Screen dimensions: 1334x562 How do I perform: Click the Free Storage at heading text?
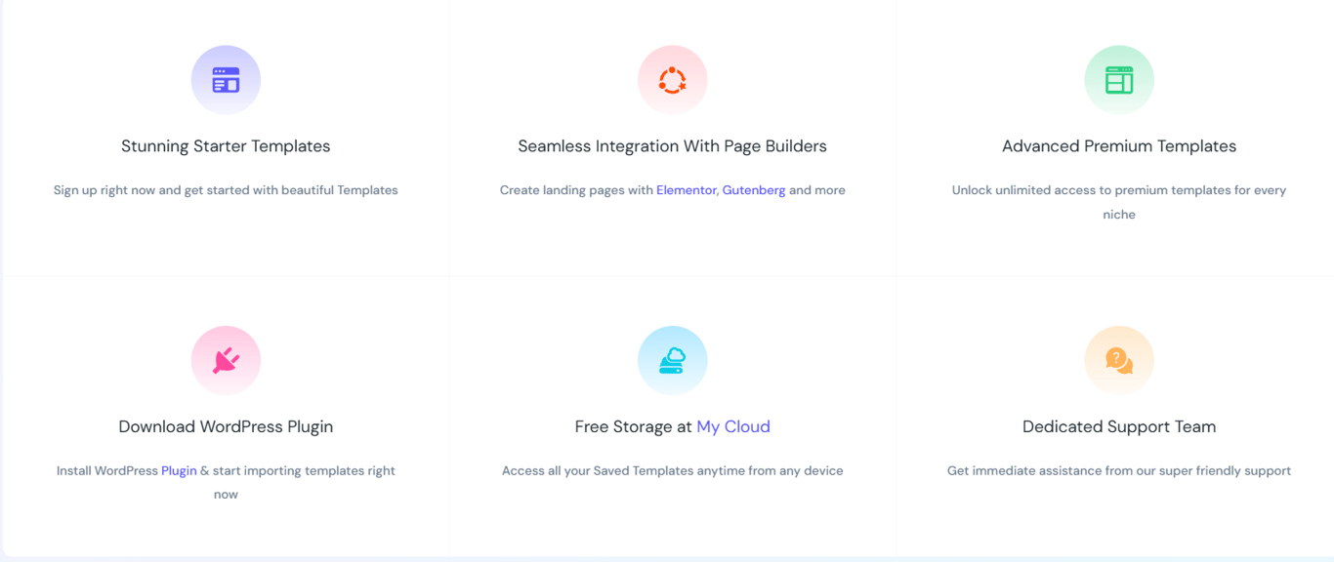[x=634, y=426]
